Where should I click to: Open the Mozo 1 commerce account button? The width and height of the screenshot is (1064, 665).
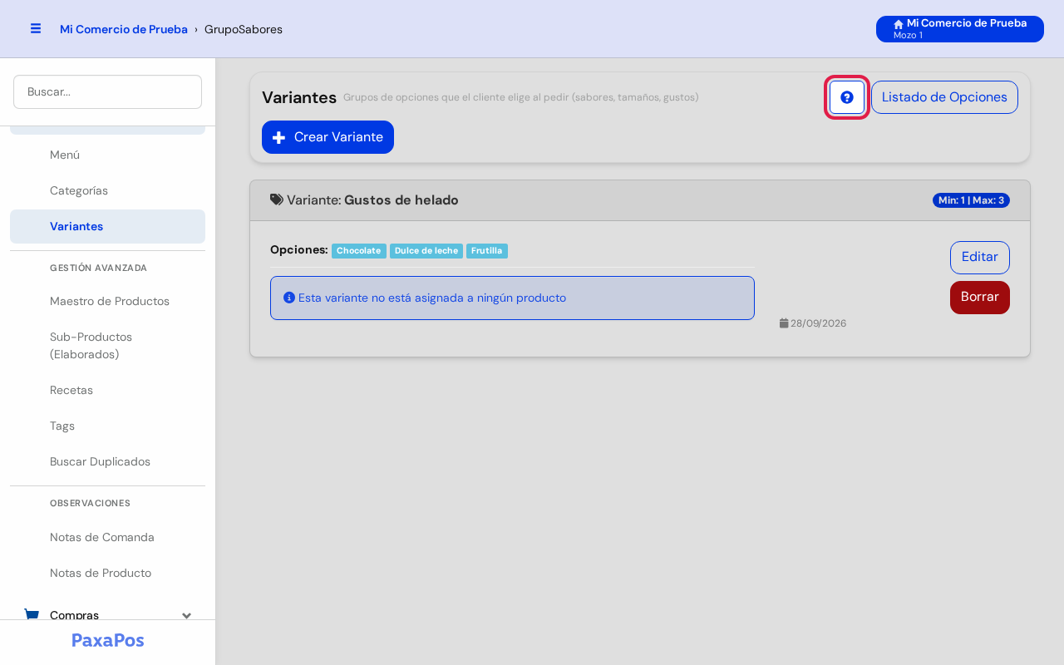[x=960, y=29]
